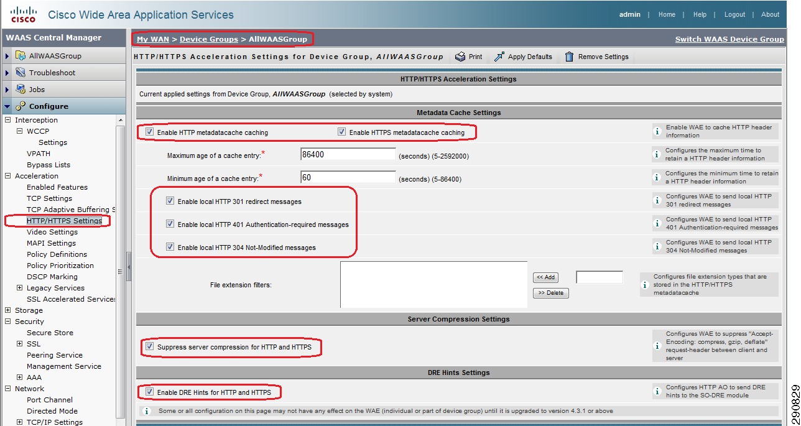Click My WAN breadcrumb link
This screenshot has width=801, height=426.
click(153, 39)
